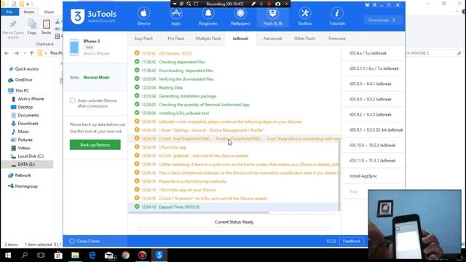Open the iDevice section in 3uTools
This screenshot has width=466, height=262.
tap(144, 17)
